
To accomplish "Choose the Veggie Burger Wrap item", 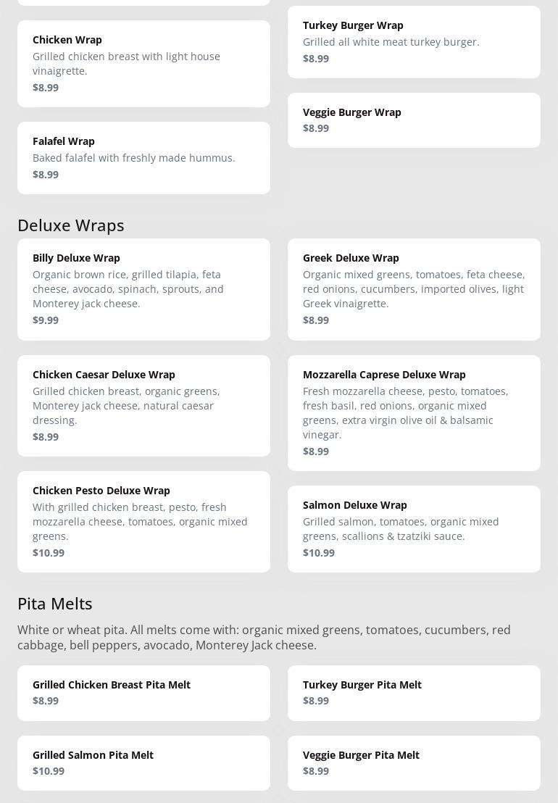I will point(414,120).
